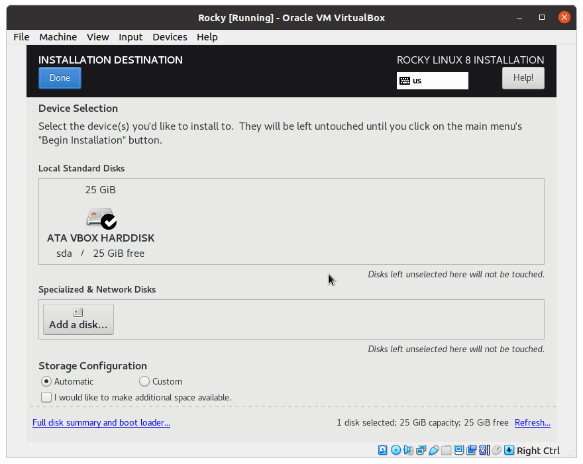The height and width of the screenshot is (464, 583).
Task: Click the Refresh... link
Action: (x=533, y=423)
